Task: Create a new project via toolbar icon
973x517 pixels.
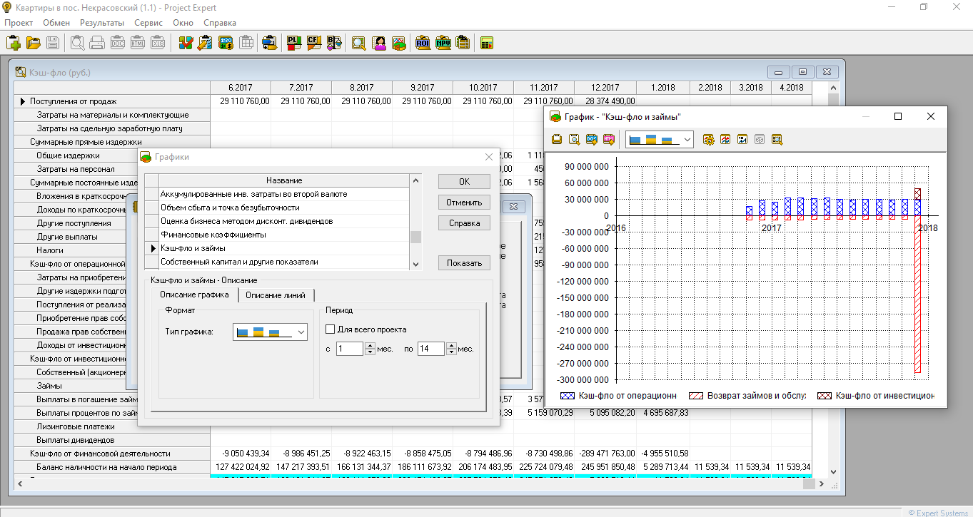Action: 14,43
